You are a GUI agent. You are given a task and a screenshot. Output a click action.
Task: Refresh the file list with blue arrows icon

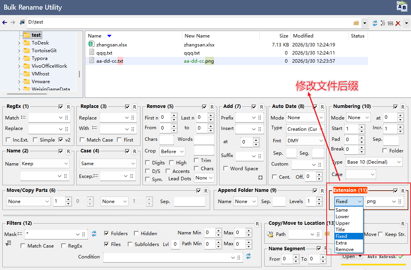pyautogui.click(x=375, y=23)
